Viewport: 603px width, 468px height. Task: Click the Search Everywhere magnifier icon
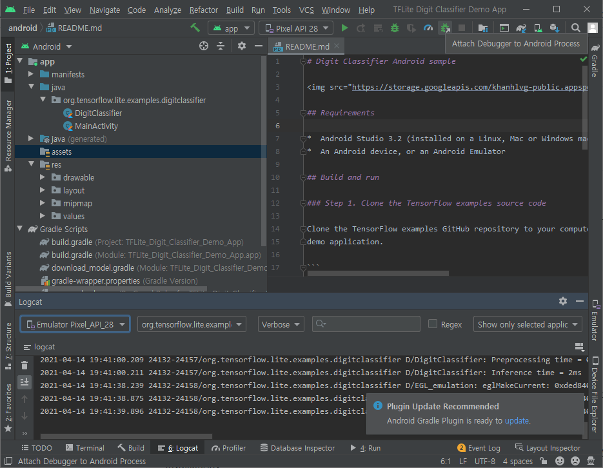[576, 28]
